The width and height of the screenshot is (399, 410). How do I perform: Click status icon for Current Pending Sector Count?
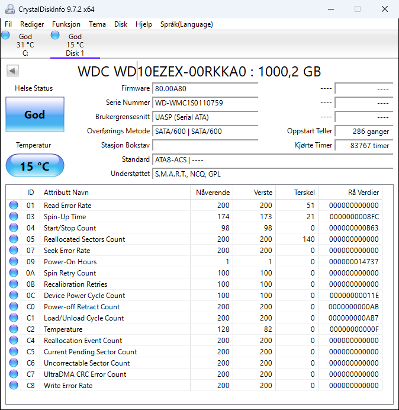point(14,351)
